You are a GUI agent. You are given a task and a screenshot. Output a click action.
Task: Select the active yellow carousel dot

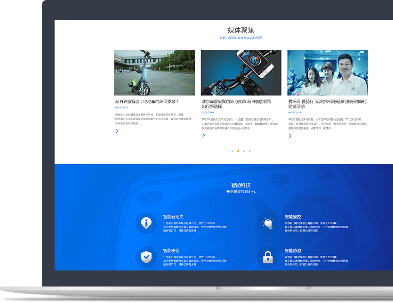click(238, 151)
